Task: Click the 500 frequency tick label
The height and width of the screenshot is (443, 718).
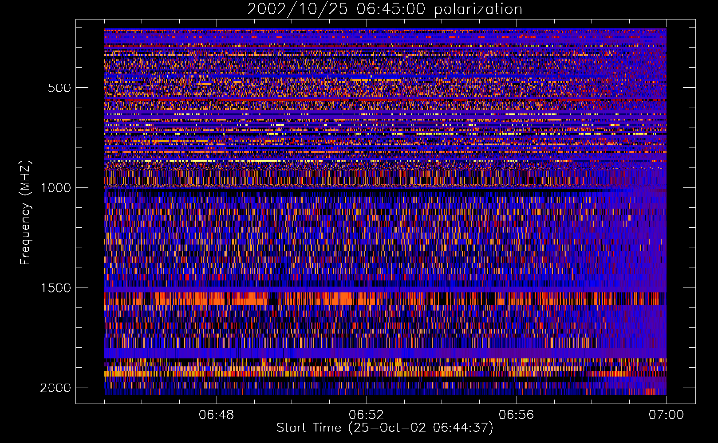Action: pyautogui.click(x=59, y=88)
